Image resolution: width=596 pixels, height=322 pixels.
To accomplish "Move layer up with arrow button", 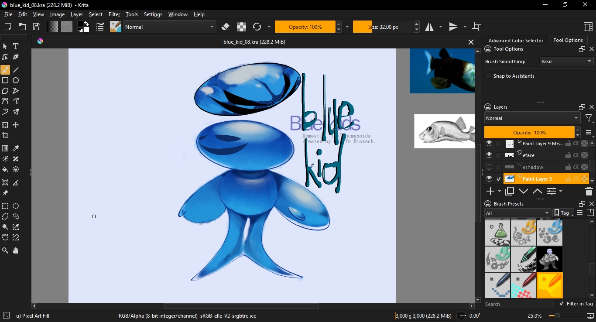I will click(538, 191).
